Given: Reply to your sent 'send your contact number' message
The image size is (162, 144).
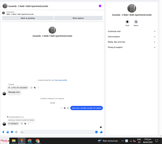Looking at the screenshot, I should (65, 108).
